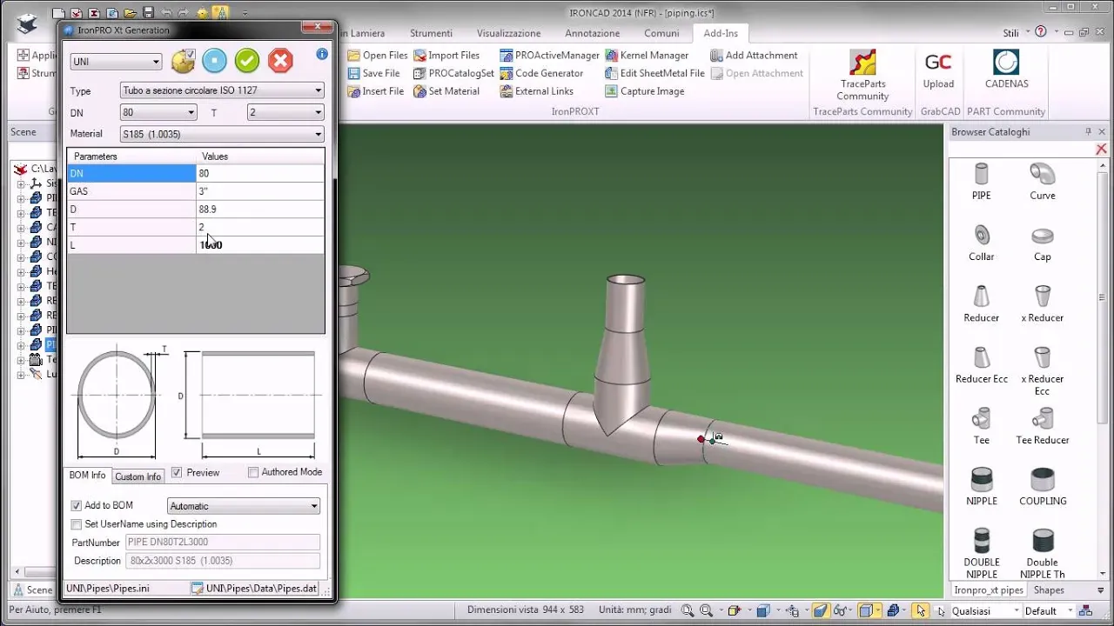Click Open Files in IronPROXT group
The image size is (1114, 626).
(378, 56)
